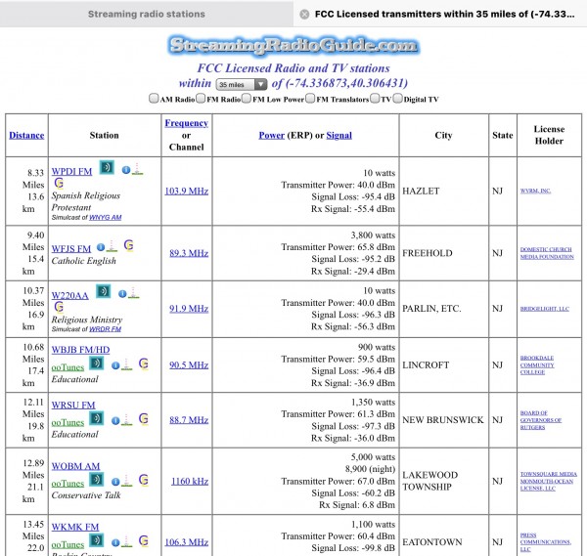The width and height of the screenshot is (587, 556).
Task: Enable the AM Radio filter checkbox
Action: 154,99
